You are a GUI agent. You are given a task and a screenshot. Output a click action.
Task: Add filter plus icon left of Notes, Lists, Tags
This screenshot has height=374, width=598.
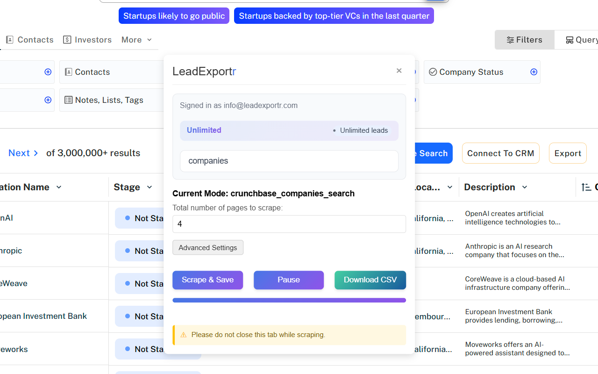point(48,100)
